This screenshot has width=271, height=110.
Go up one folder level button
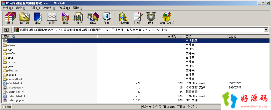[x=7, y=30]
